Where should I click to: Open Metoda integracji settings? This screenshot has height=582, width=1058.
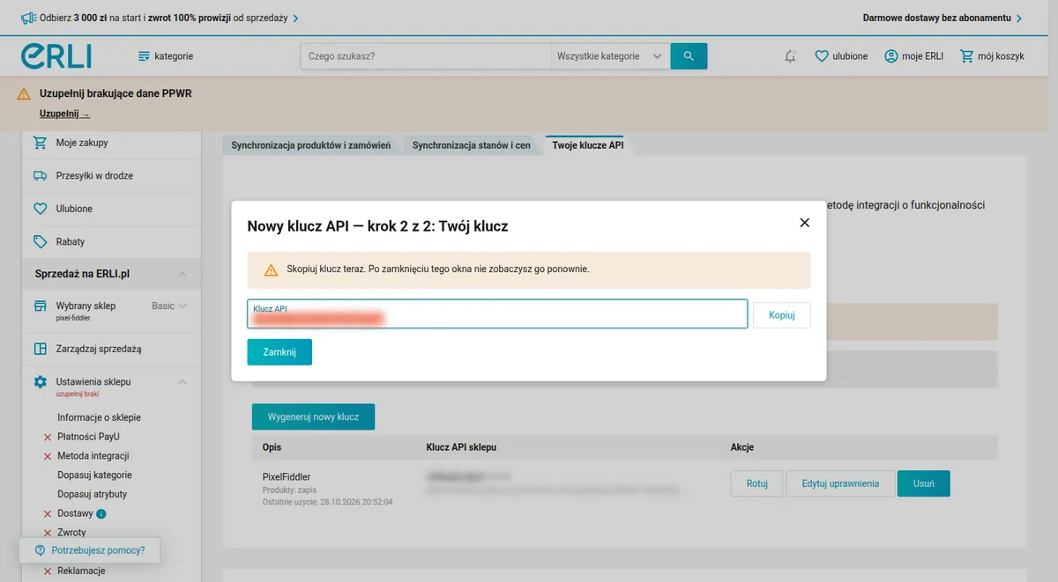click(x=93, y=456)
